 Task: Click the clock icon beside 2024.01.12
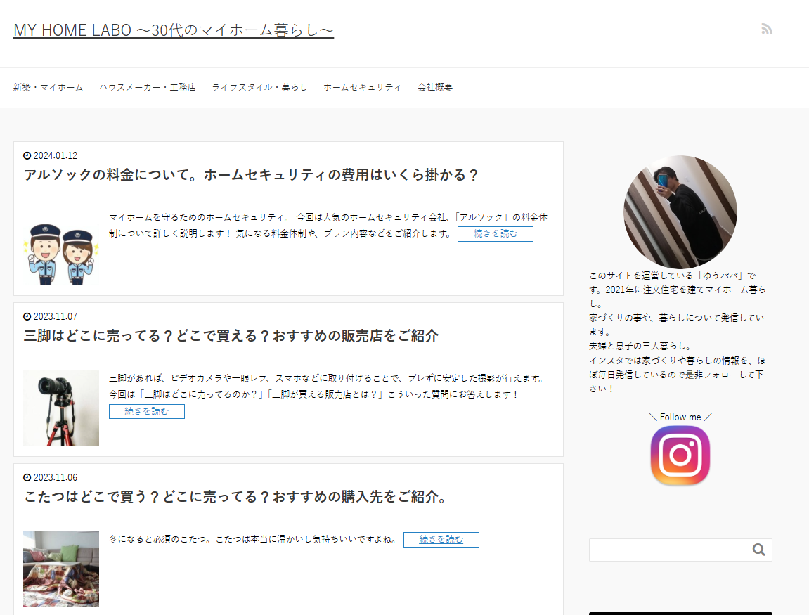pos(27,155)
